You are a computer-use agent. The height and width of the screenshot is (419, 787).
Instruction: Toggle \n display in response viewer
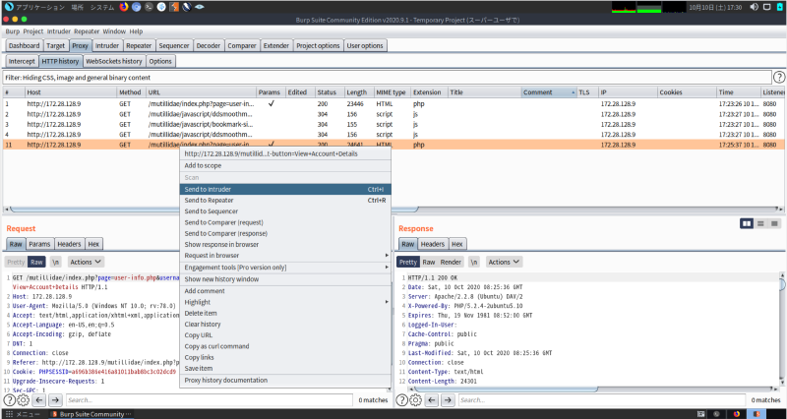click(473, 263)
